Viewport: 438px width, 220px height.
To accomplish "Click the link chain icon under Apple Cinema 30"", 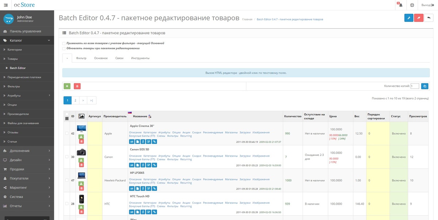I will (x=154, y=141).
